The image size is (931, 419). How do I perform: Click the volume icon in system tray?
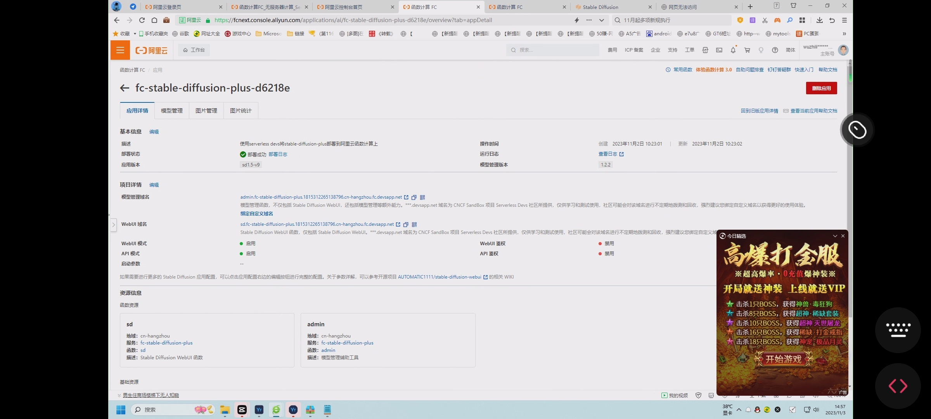point(816,410)
